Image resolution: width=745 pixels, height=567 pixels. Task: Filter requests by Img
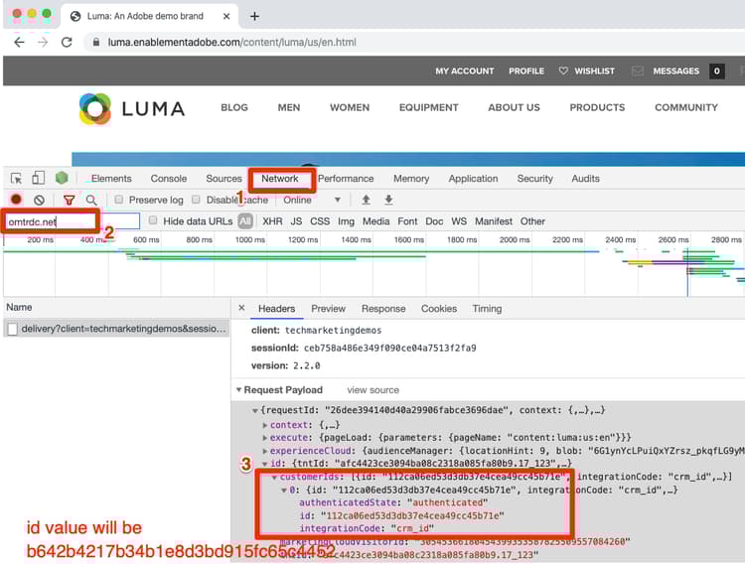tap(346, 221)
